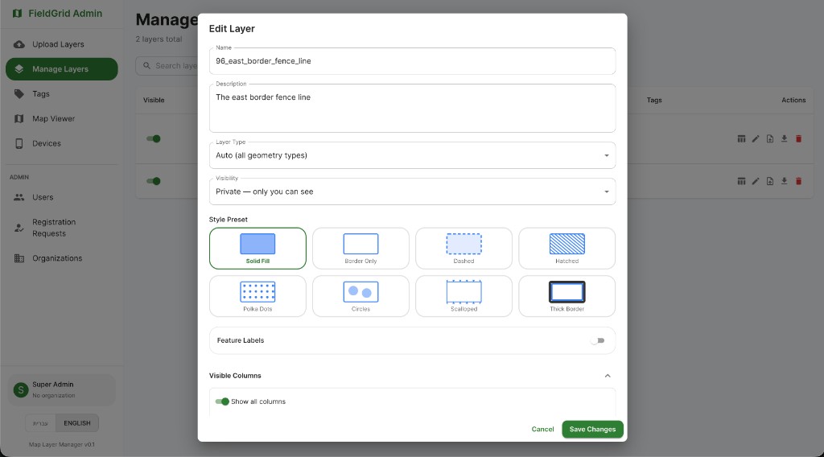The height and width of the screenshot is (457, 824).
Task: Choose the Dashed style preset
Action: click(463, 249)
